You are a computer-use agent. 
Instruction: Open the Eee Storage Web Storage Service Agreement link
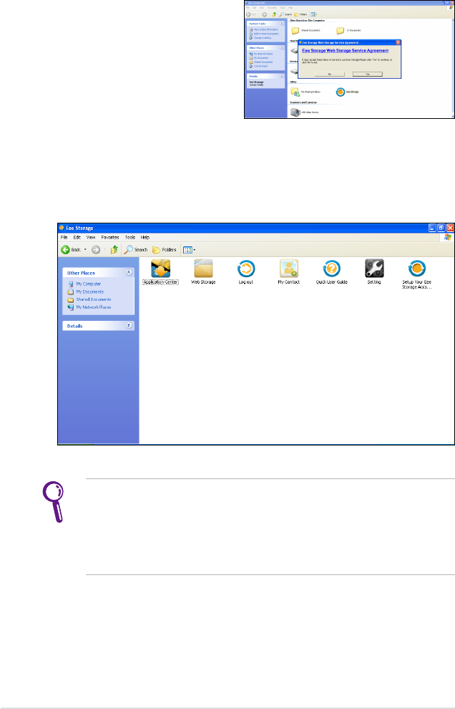point(346,51)
